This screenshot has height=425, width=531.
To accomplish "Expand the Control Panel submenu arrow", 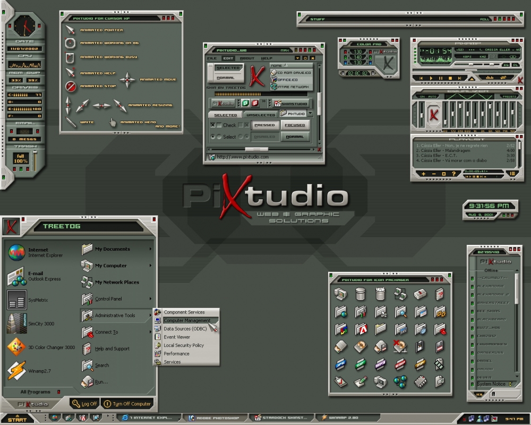I will click(x=150, y=299).
